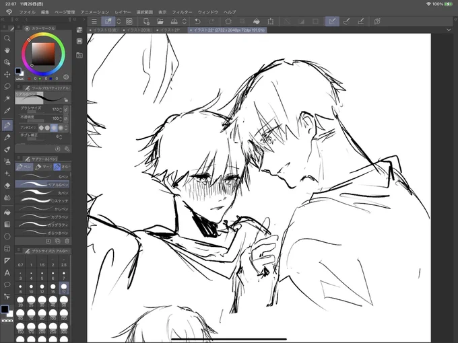Open フィルター menu
Screen dimensions: 458x343
pos(182,12)
